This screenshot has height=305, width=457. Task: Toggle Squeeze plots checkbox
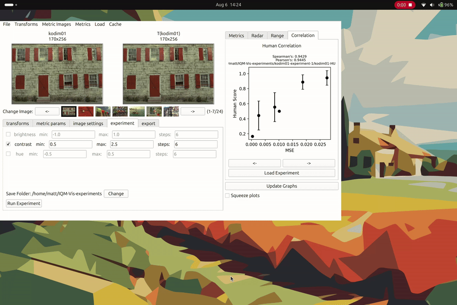tap(227, 196)
